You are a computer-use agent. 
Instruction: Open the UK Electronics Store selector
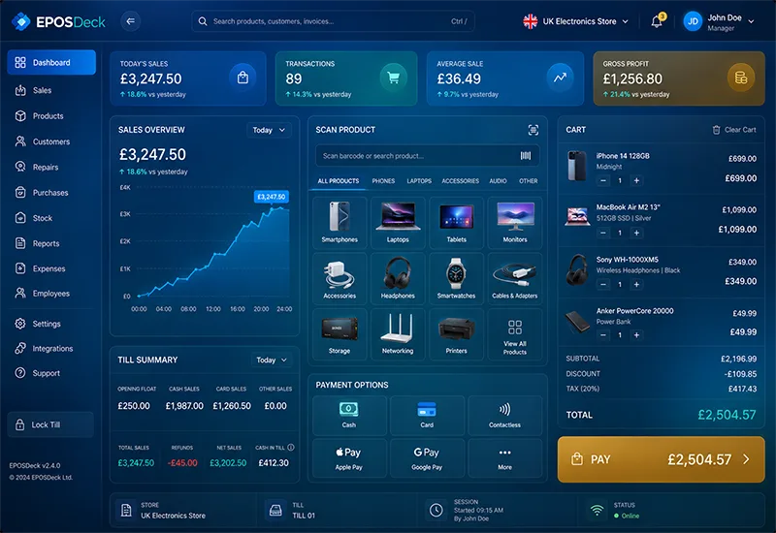pos(575,21)
